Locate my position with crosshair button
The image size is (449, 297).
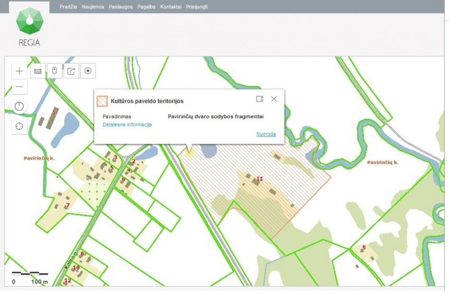pos(19,126)
